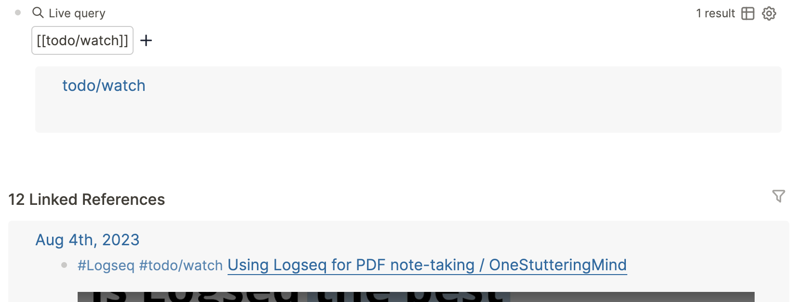This screenshot has width=812, height=302.
Task: Click the #Logseq tag
Action: click(106, 265)
